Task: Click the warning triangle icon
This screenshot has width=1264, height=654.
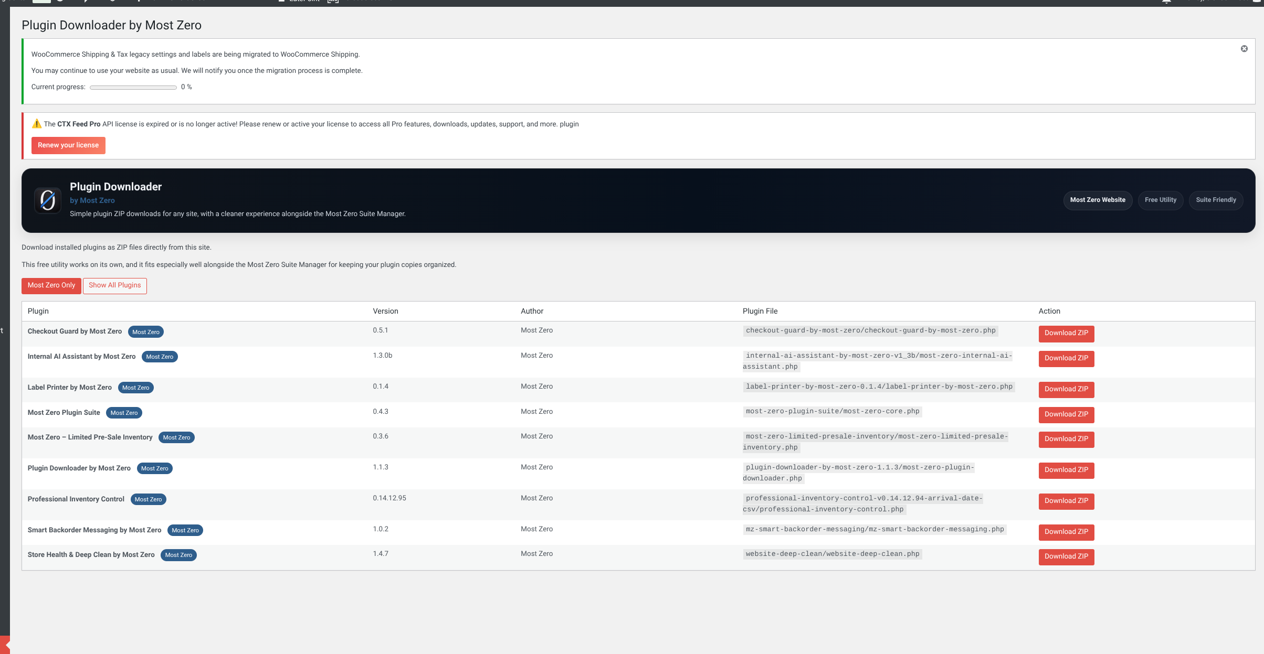Action: coord(37,124)
